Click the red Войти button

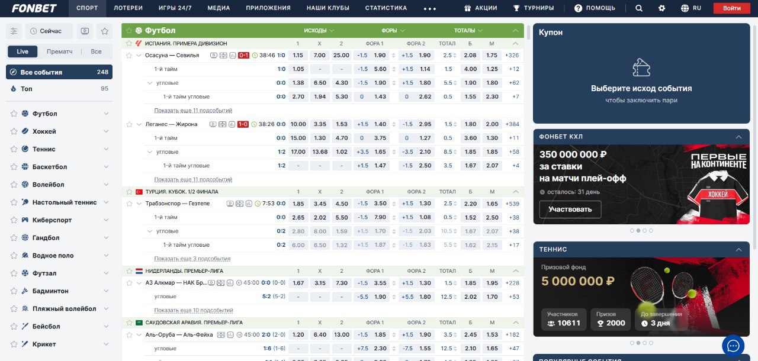pos(731,8)
